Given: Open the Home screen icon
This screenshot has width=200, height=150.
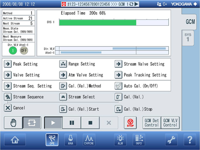Looking at the screenshot, I should [15, 140].
